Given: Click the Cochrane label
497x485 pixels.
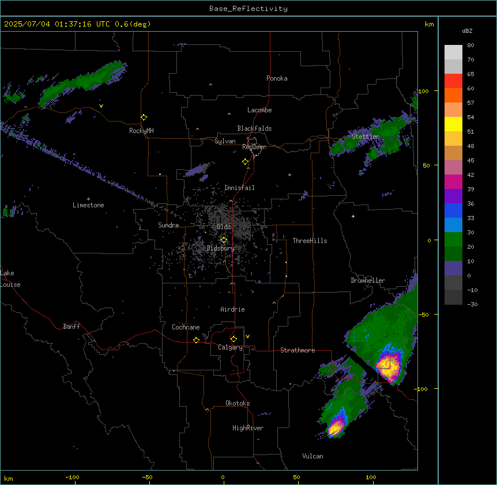Looking at the screenshot, I should pos(186,327).
